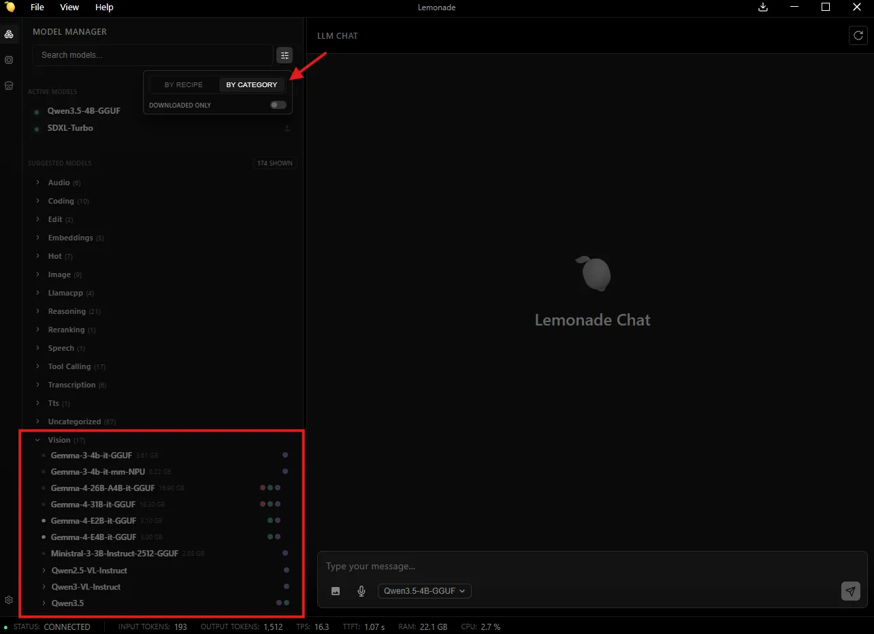Viewport: 874px width, 634px height.
Task: Select the Gemma-4-26B-A4B-it-GGUF model
Action: tap(103, 488)
